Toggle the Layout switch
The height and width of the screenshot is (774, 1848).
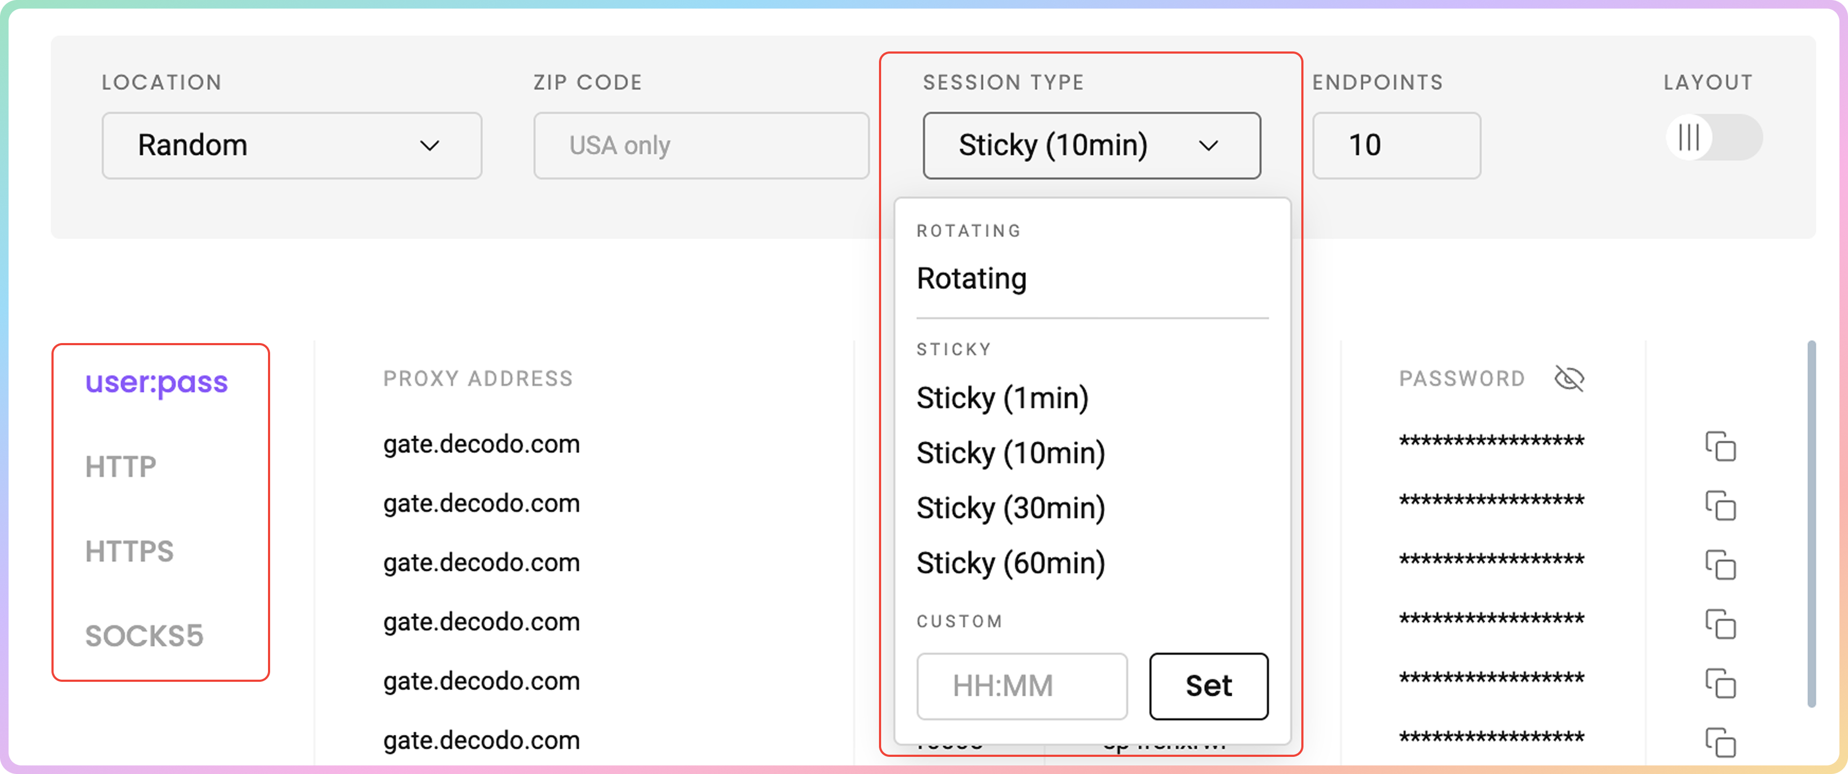tap(1713, 138)
